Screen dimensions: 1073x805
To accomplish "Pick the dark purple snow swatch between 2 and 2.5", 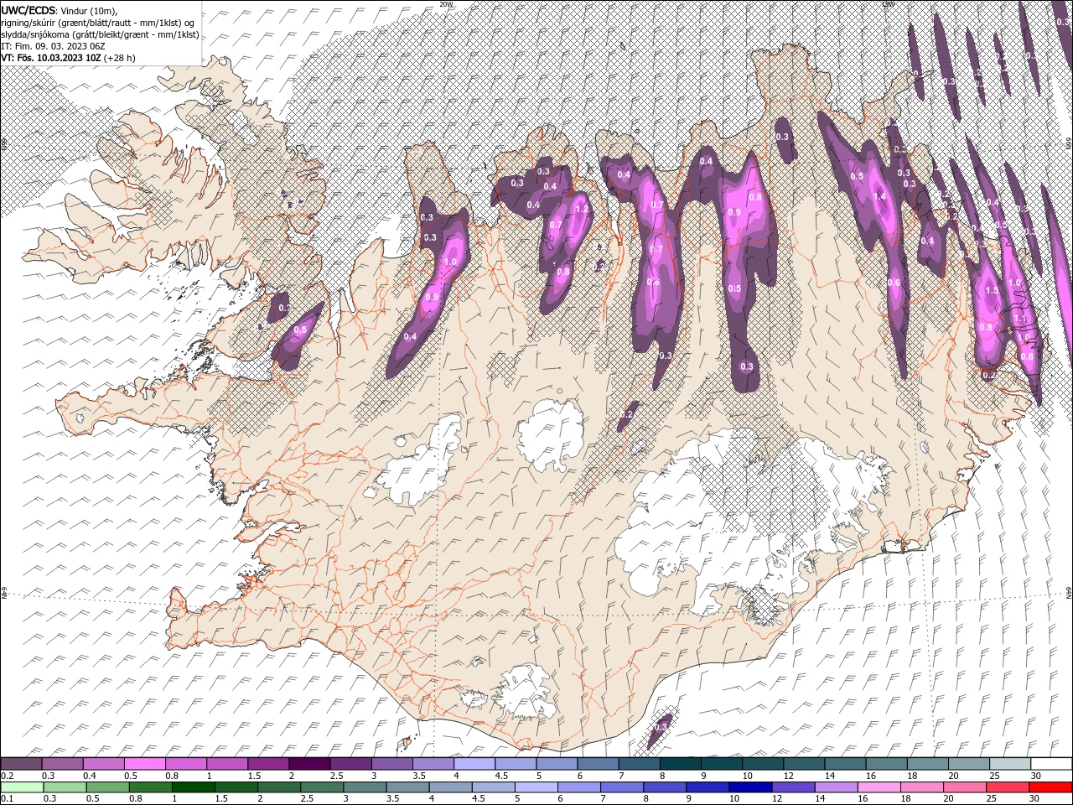I will (x=309, y=764).
